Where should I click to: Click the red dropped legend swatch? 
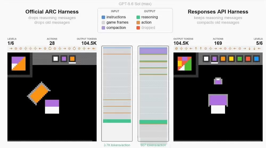(x=138, y=28)
